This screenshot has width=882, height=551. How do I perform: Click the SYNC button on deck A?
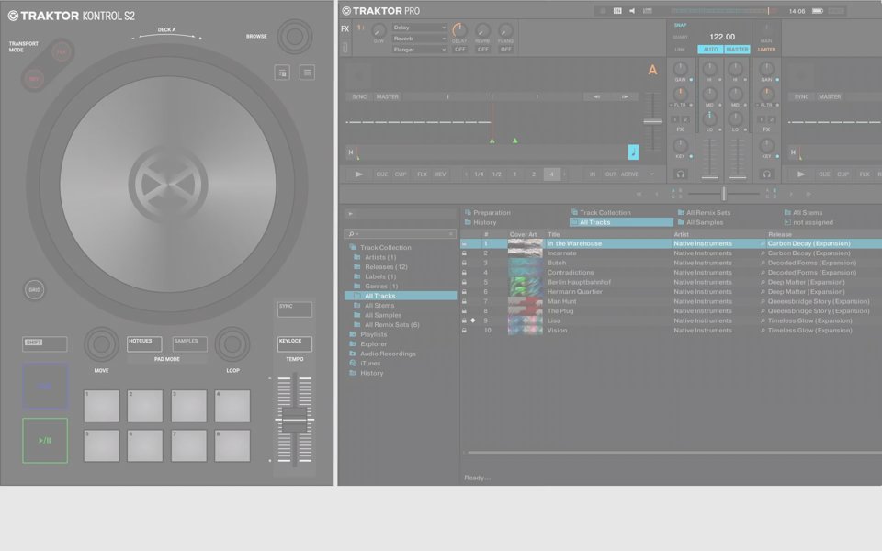(359, 96)
